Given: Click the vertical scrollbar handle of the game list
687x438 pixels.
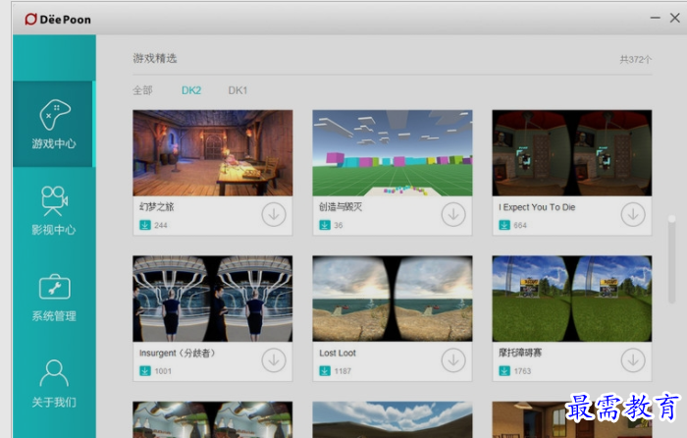Looking at the screenshot, I should [671, 258].
